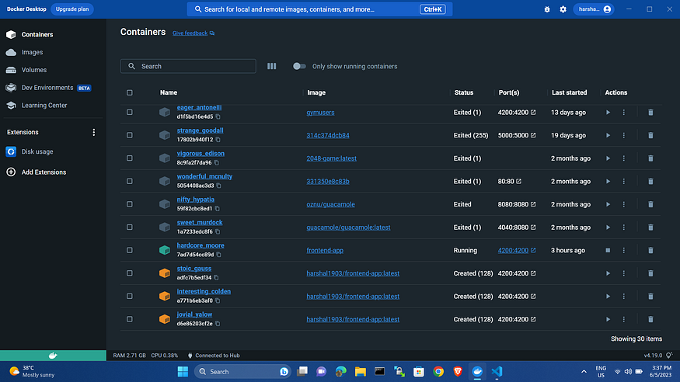The height and width of the screenshot is (382, 680).
Task: Open more actions for nifty_hypatia
Action: point(623,204)
